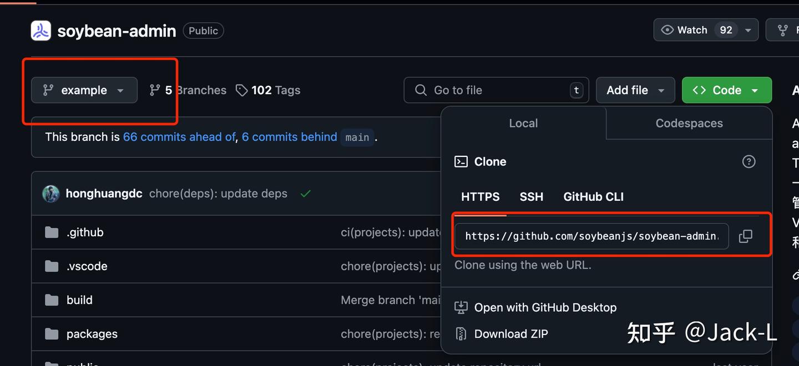Switch to the Codespaces tab
This screenshot has height=366, width=799.
pyautogui.click(x=688, y=123)
